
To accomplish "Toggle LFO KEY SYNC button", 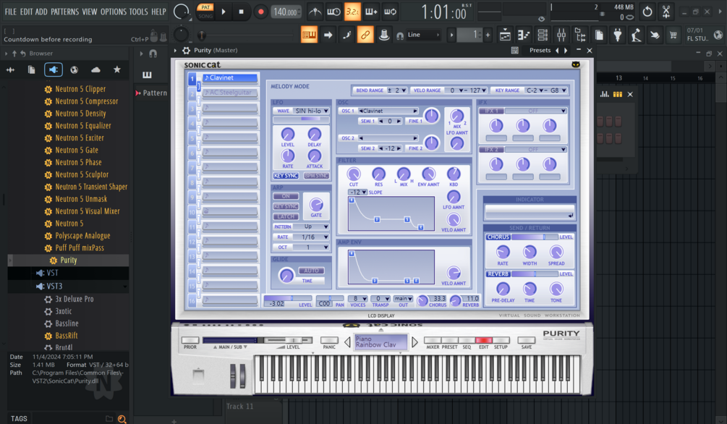I will 286,176.
